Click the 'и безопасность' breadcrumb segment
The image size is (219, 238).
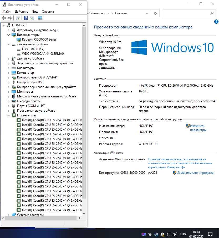[x=98, y=13]
